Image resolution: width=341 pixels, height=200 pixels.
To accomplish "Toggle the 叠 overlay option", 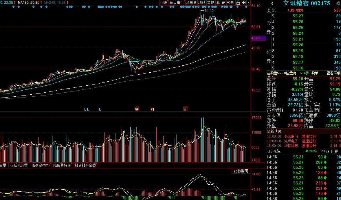I will coord(218,3).
